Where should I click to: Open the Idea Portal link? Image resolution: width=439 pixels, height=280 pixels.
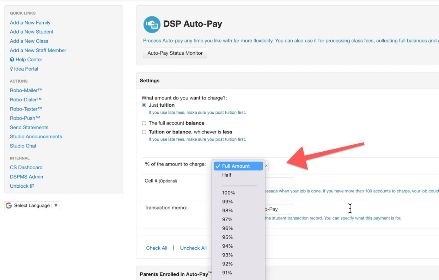[x=26, y=69]
